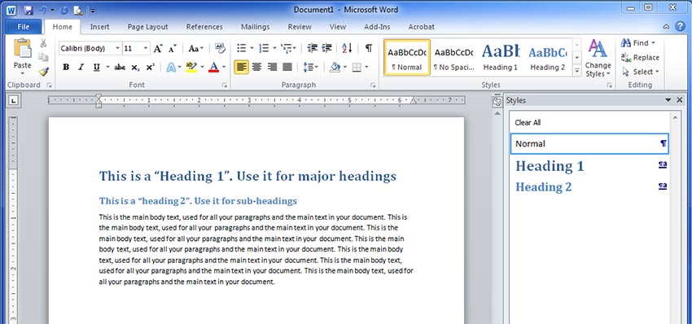692x324 pixels.
Task: Grow the font size with the larger A
Action: [158, 48]
